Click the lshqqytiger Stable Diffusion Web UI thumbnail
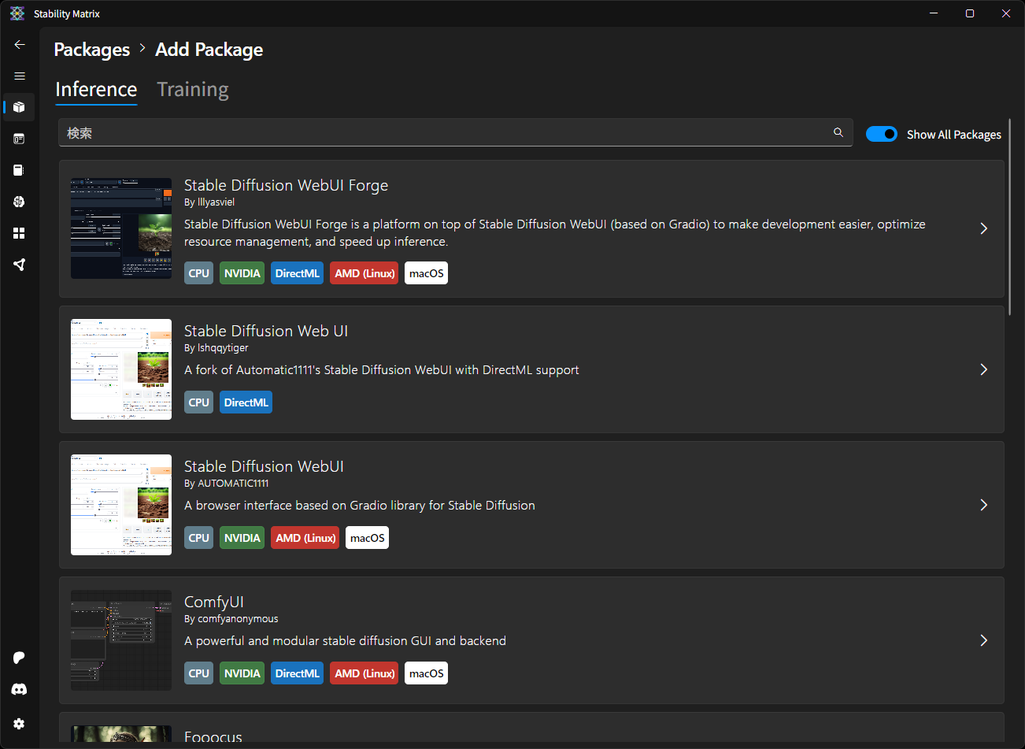The width and height of the screenshot is (1025, 749). (x=121, y=369)
